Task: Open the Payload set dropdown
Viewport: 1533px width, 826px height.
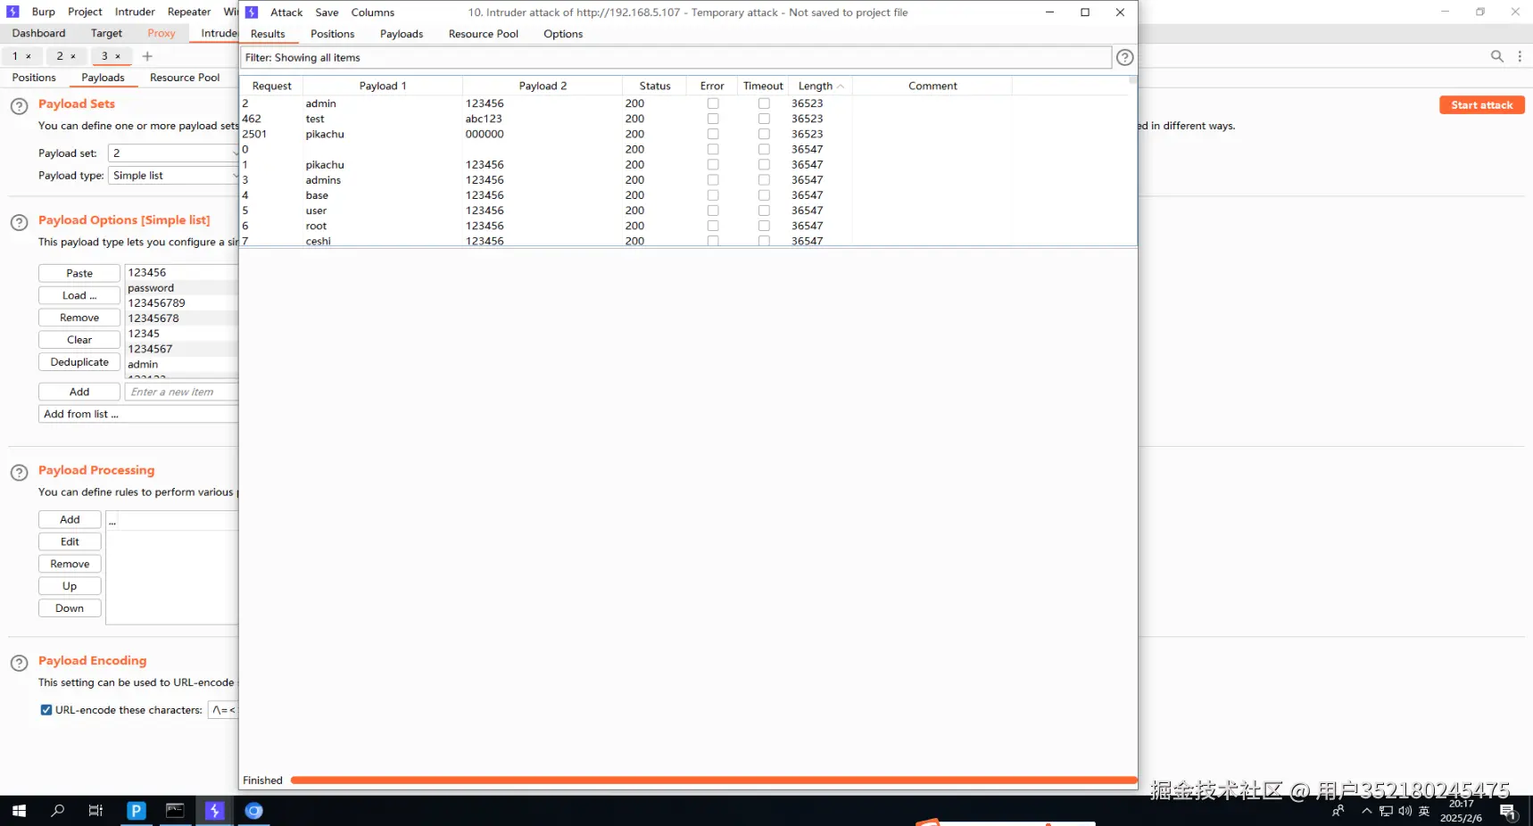Action: (173, 153)
